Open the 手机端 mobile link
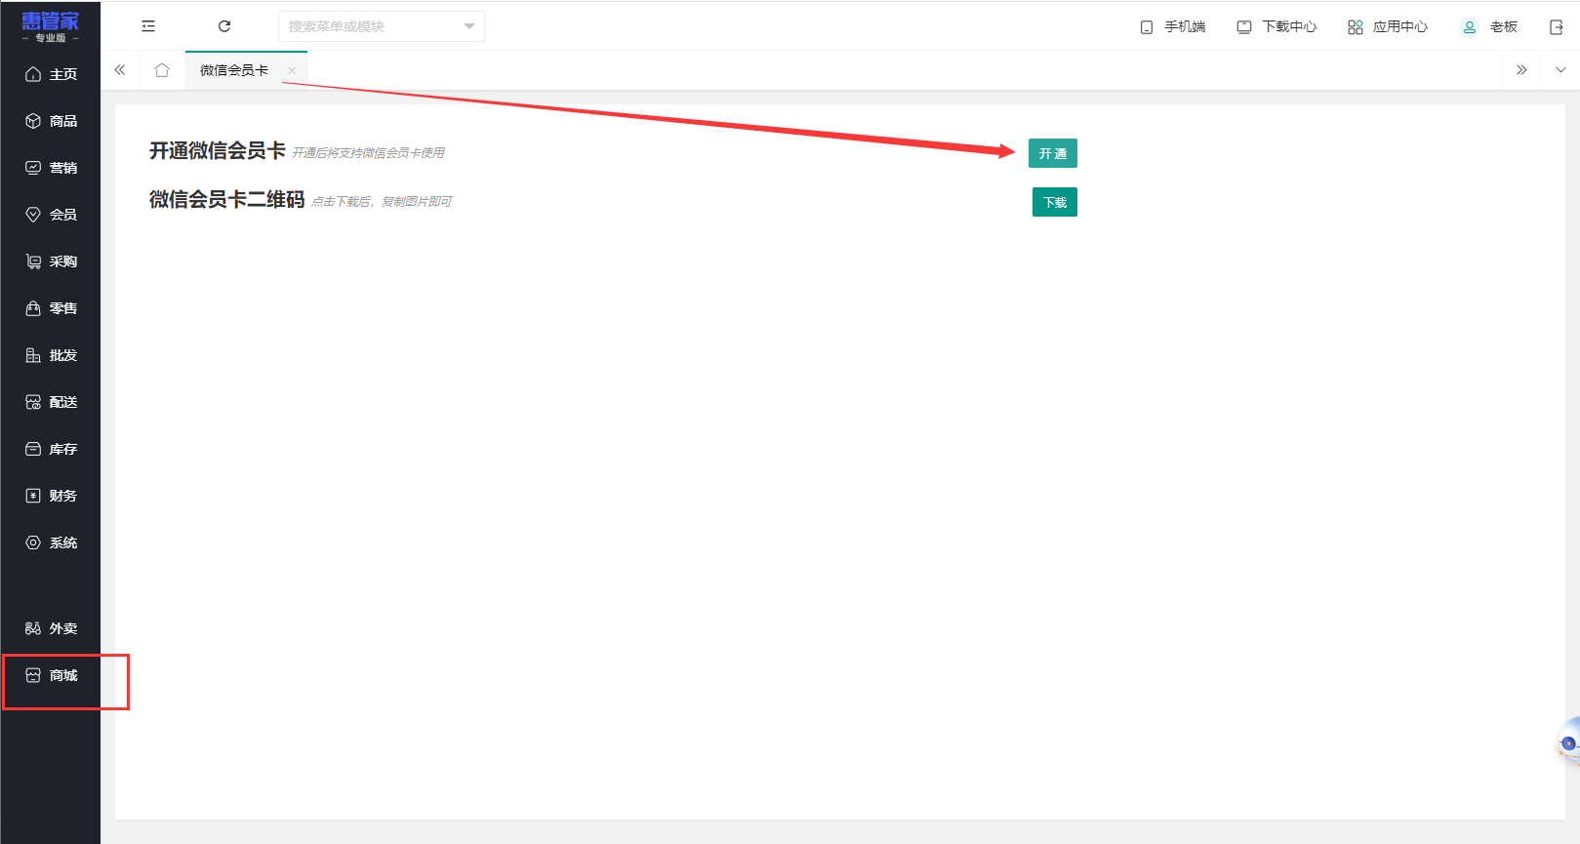This screenshot has height=844, width=1580. pos(1173,27)
